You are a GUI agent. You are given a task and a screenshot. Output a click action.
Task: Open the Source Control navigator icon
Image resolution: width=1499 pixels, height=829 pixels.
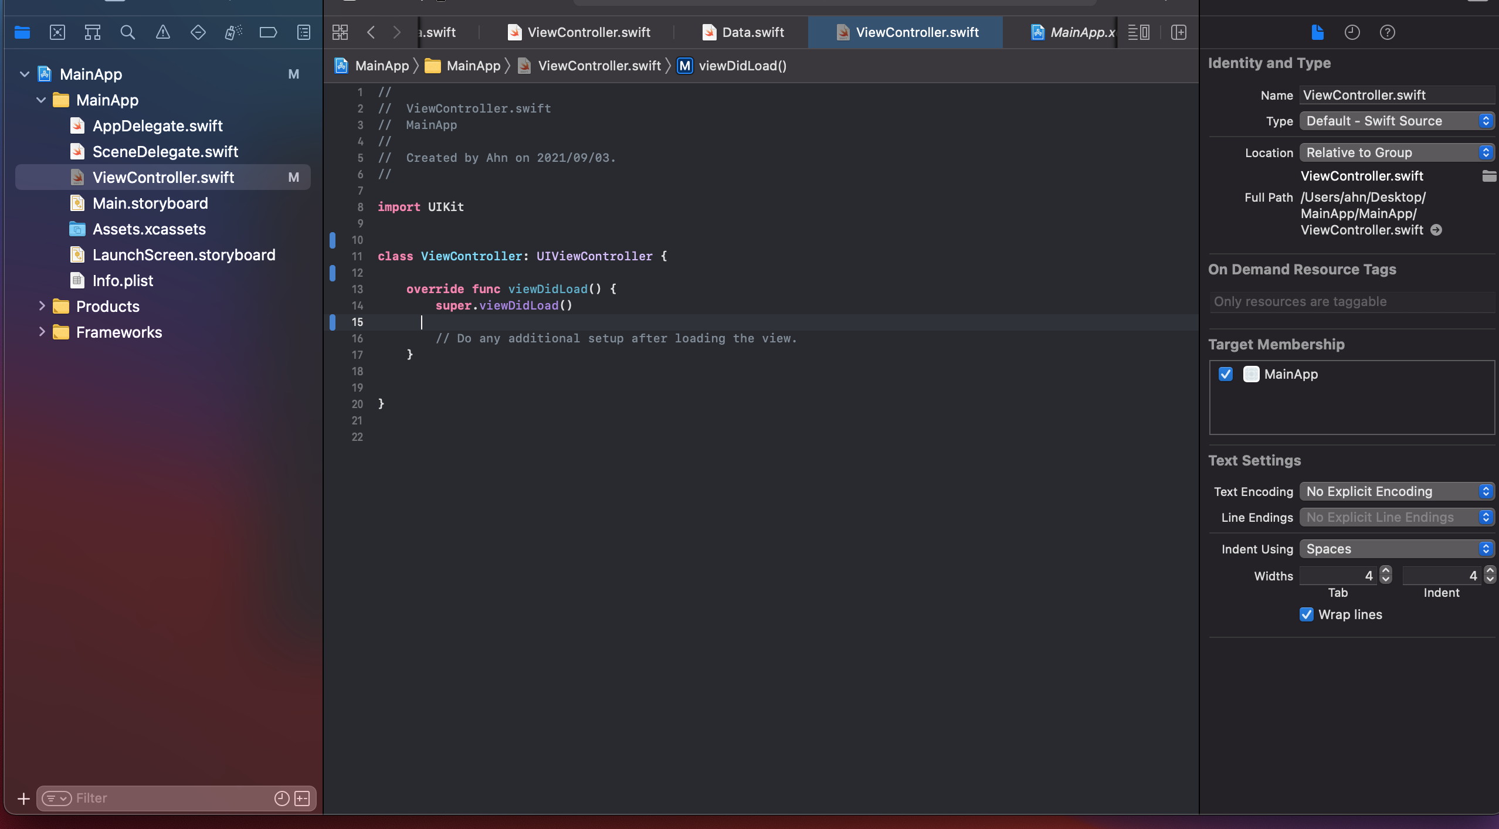[x=57, y=32]
